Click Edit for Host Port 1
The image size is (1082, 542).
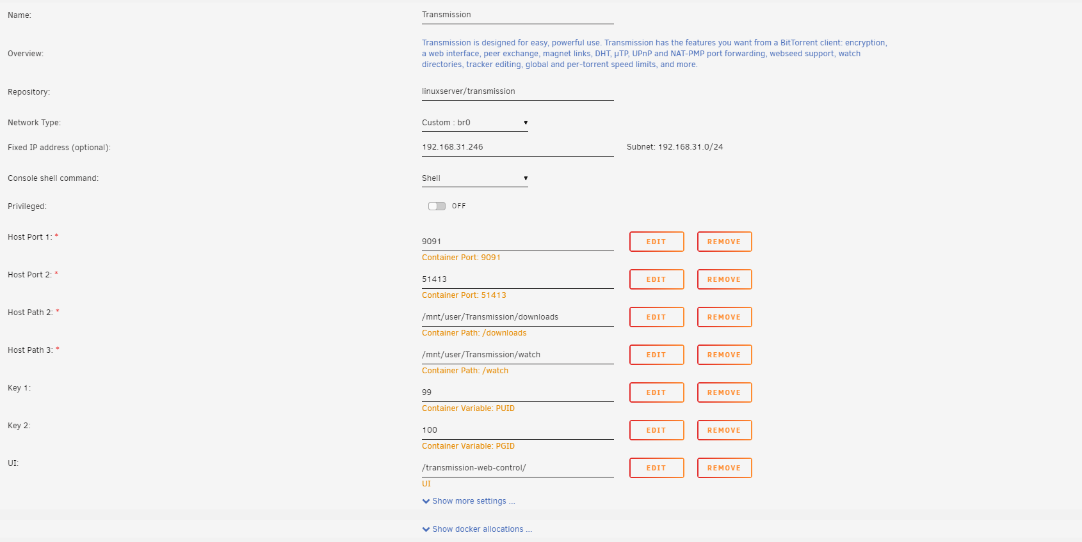pos(656,242)
